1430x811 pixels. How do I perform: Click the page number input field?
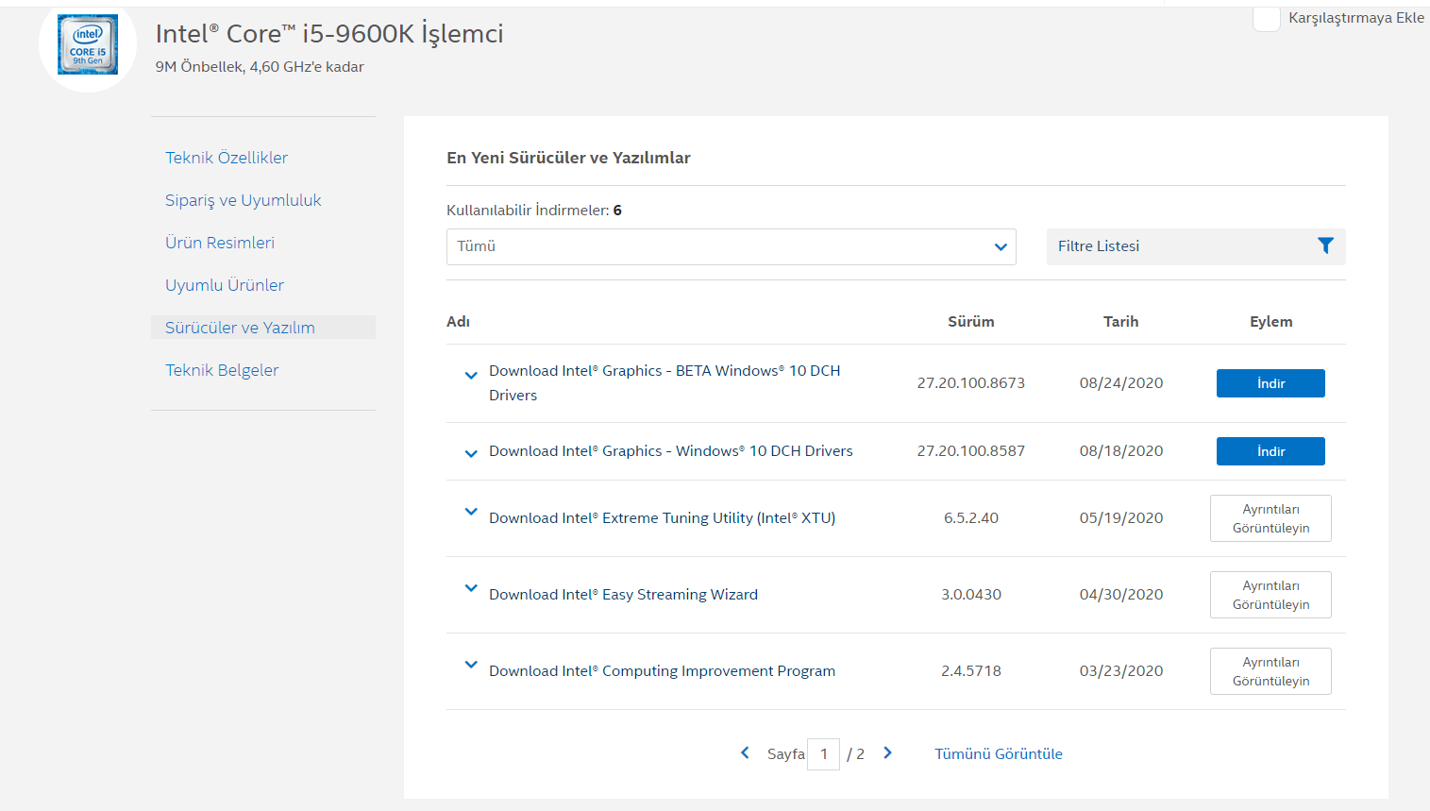[824, 753]
